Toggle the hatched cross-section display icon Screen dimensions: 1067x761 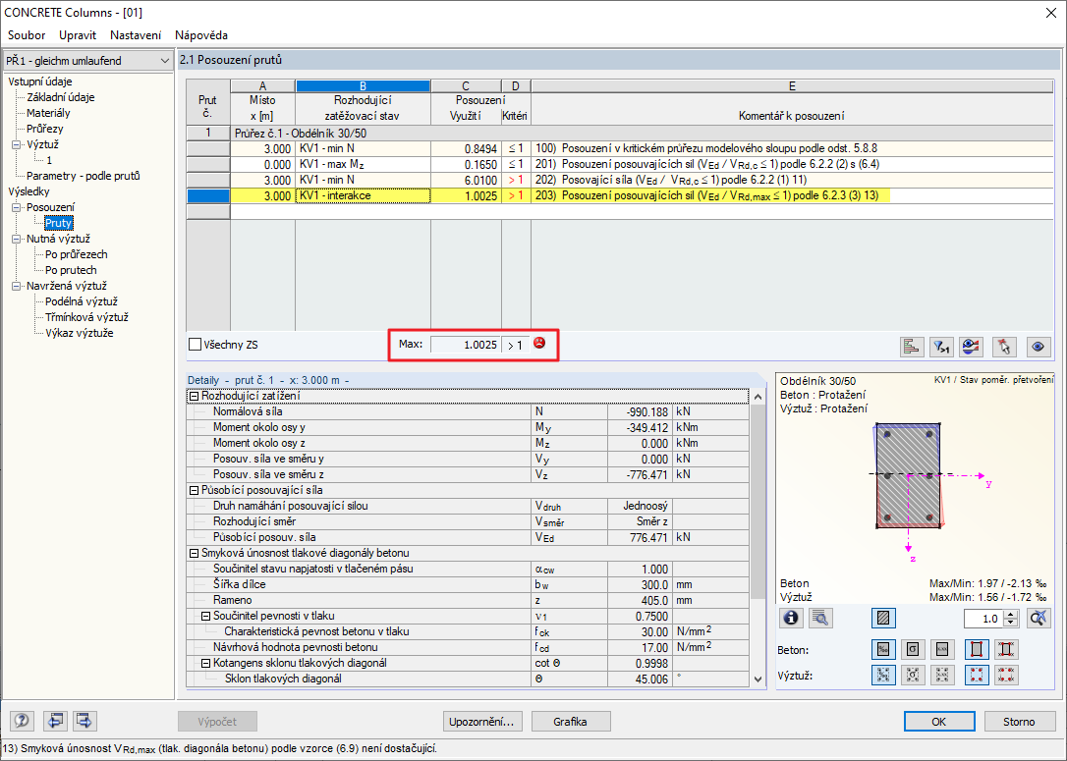tap(883, 618)
